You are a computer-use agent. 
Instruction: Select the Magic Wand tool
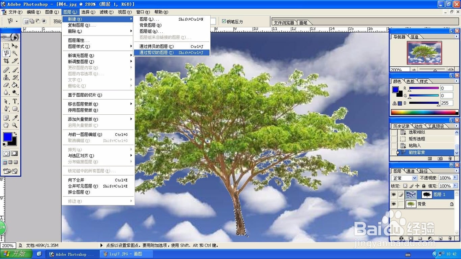click(15, 53)
